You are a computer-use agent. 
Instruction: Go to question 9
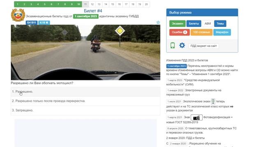(72, 4)
